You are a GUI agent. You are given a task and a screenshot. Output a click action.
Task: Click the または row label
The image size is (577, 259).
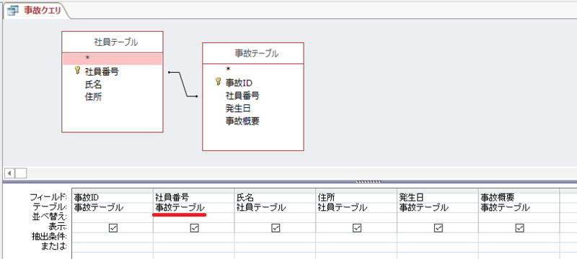pos(54,247)
